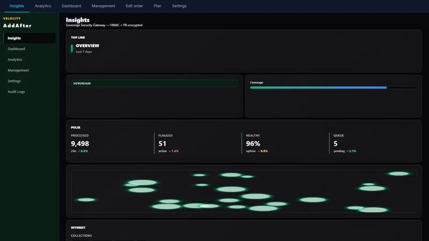Click the COLLECTIONS label
429x241 pixels.
pyautogui.click(x=82, y=236)
